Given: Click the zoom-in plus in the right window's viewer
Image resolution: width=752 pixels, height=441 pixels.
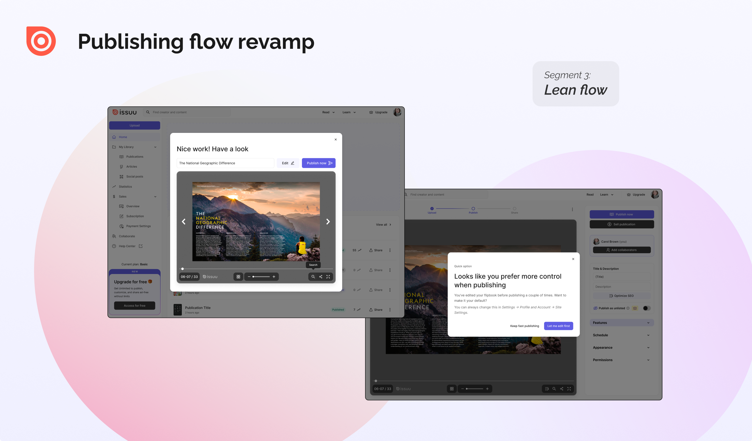Looking at the screenshot, I should (x=487, y=389).
